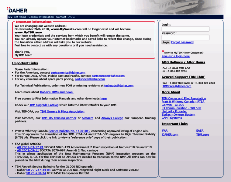Focus the Password input field
The image size is (231, 182).
(185, 38)
